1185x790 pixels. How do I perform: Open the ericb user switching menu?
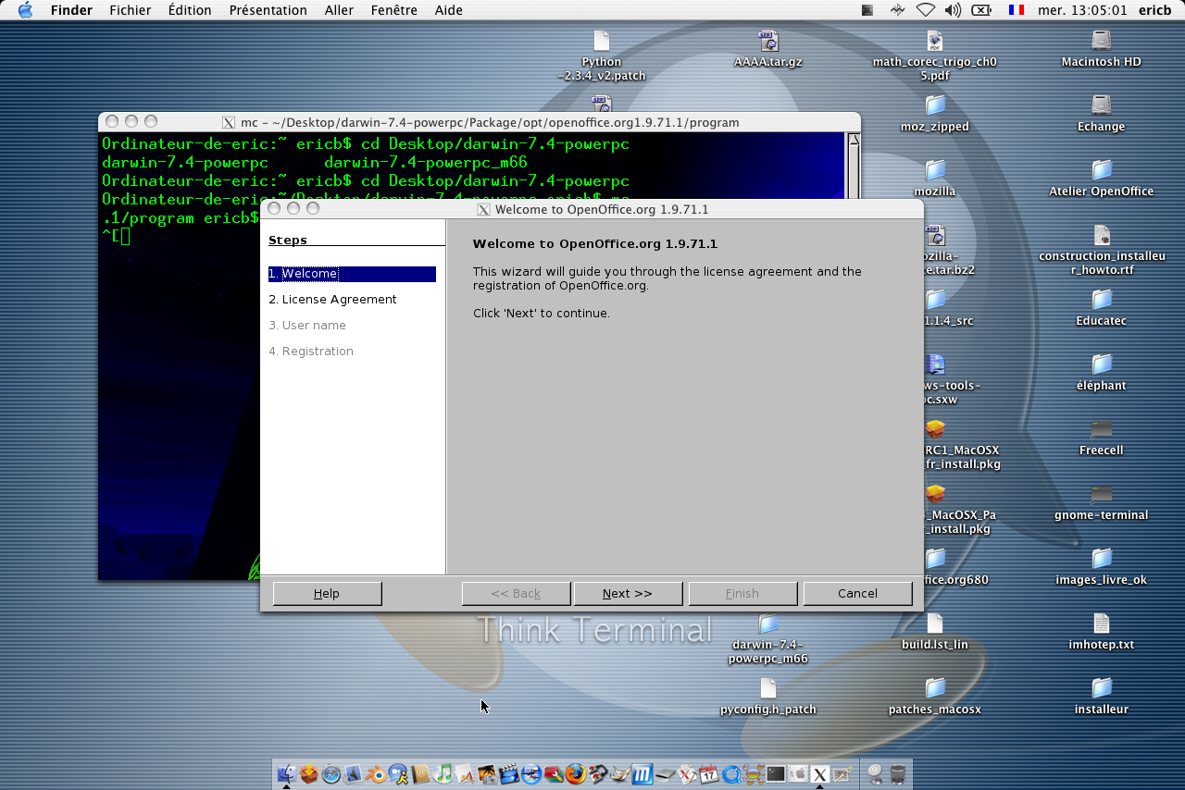pyautogui.click(x=1154, y=10)
